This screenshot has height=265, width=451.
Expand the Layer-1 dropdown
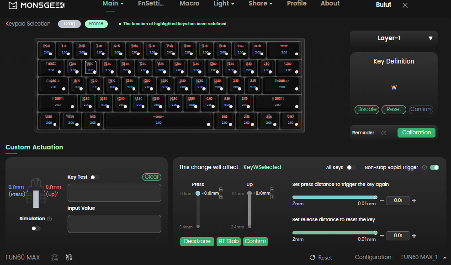(394, 38)
